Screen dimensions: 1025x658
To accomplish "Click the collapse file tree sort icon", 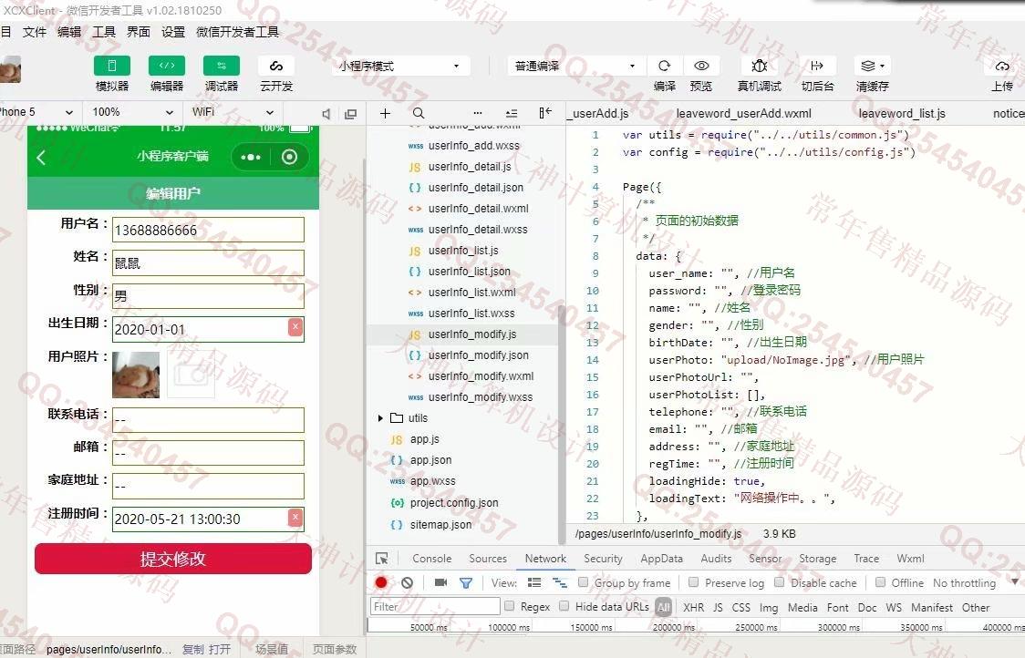I will pyautogui.click(x=512, y=113).
